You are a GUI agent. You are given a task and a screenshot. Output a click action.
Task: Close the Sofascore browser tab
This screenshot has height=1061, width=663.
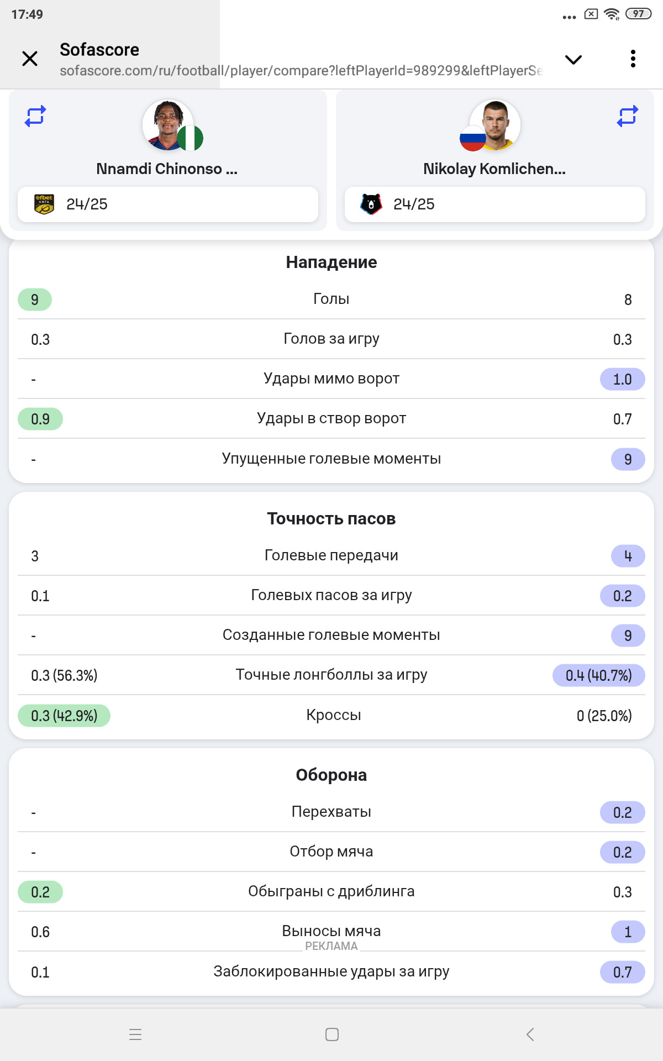coord(30,59)
